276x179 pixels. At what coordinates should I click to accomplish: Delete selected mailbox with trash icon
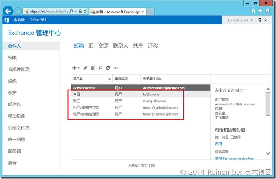[x=93, y=68]
